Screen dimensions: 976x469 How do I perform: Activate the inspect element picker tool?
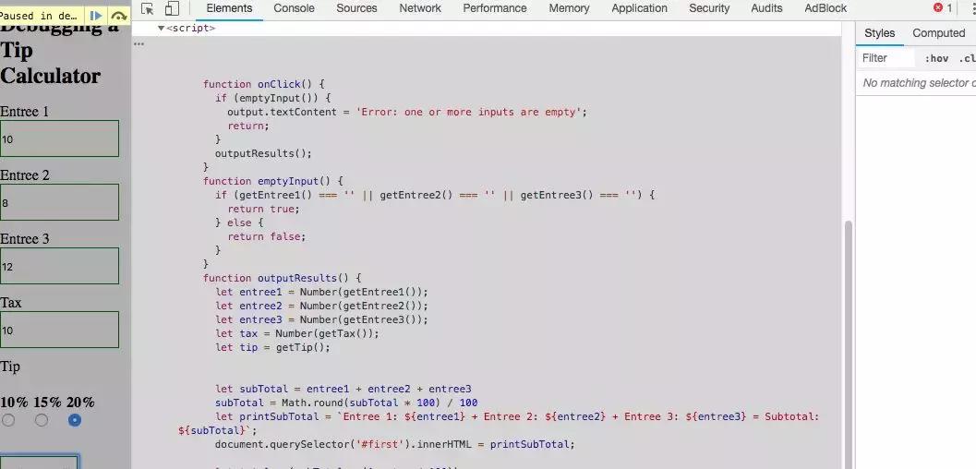tap(148, 8)
